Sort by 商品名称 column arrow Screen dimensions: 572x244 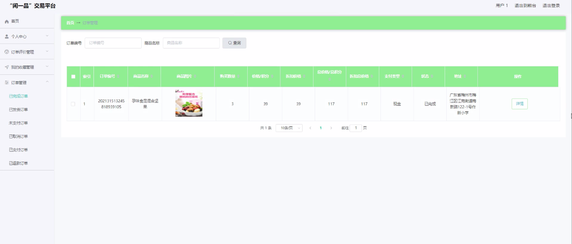point(152,77)
